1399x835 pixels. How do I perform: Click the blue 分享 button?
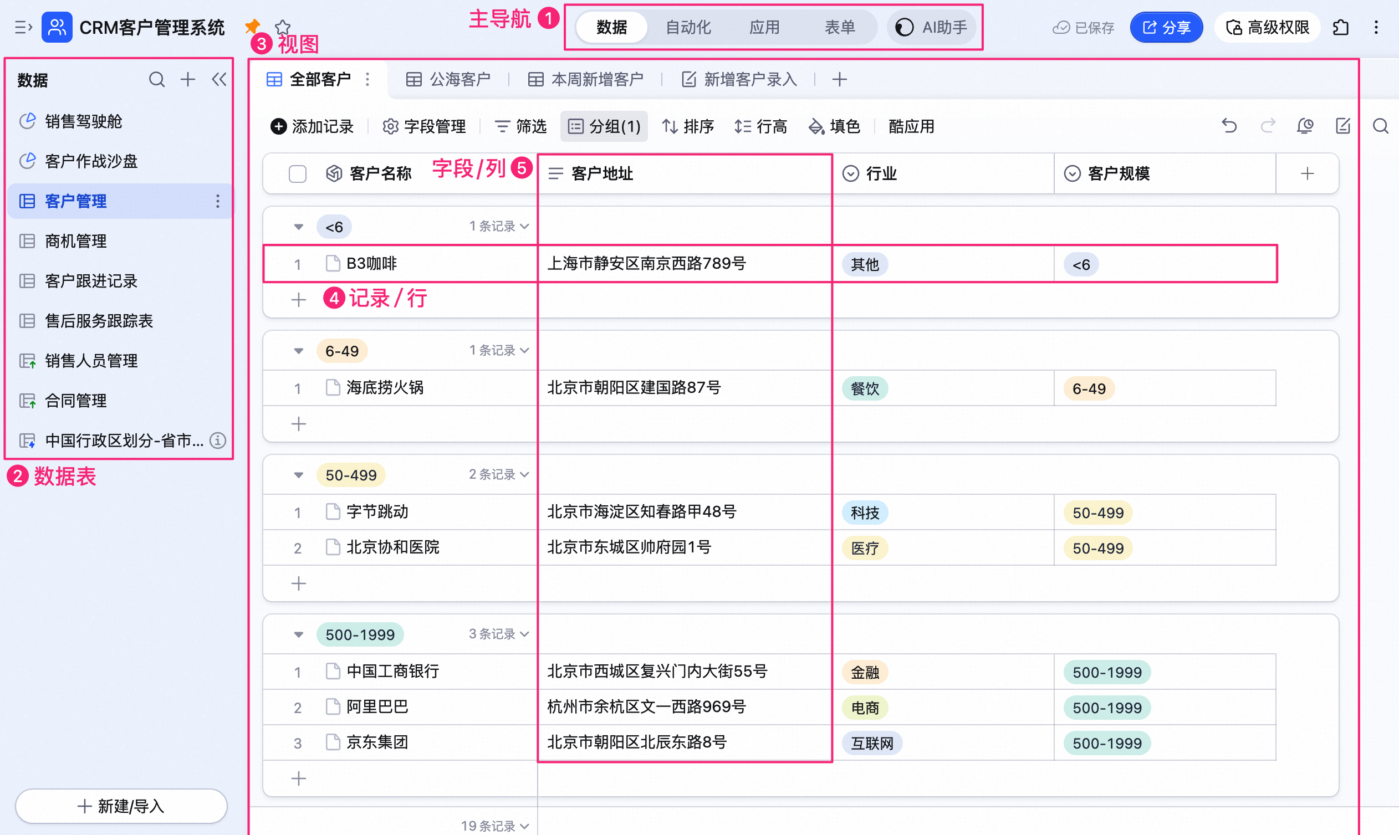(x=1166, y=27)
